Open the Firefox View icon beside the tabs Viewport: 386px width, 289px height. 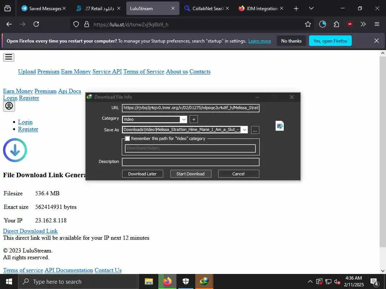(x=8, y=8)
